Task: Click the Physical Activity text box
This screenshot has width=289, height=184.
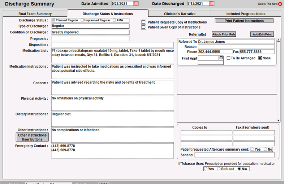Action: pos(113,103)
